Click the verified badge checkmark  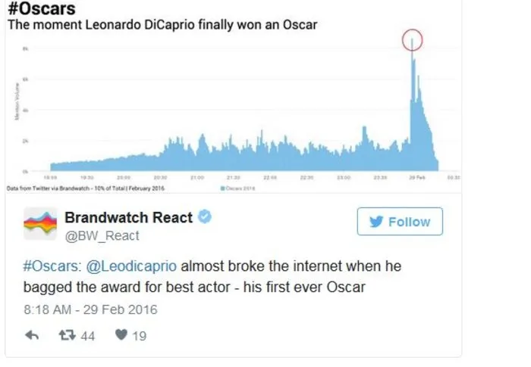205,216
